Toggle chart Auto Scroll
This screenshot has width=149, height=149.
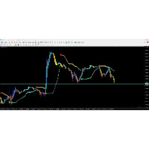pyautogui.click(x=69, y=42)
